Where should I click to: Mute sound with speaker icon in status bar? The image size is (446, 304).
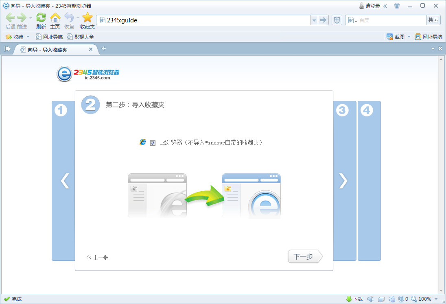click(370, 299)
